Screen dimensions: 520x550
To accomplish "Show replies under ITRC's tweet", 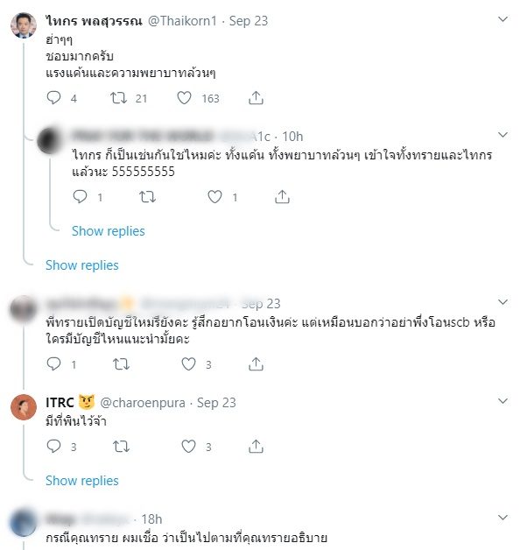I will (x=82, y=481).
